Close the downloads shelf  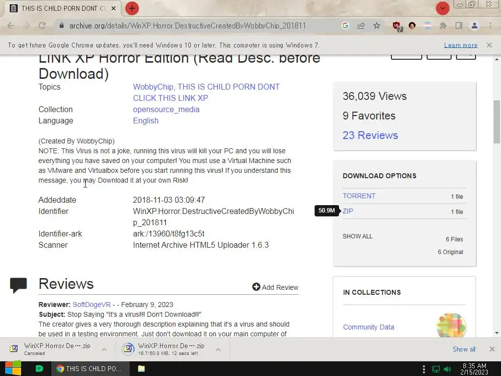(x=492, y=349)
